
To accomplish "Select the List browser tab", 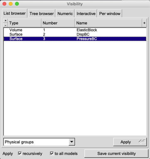I will (14, 13).
